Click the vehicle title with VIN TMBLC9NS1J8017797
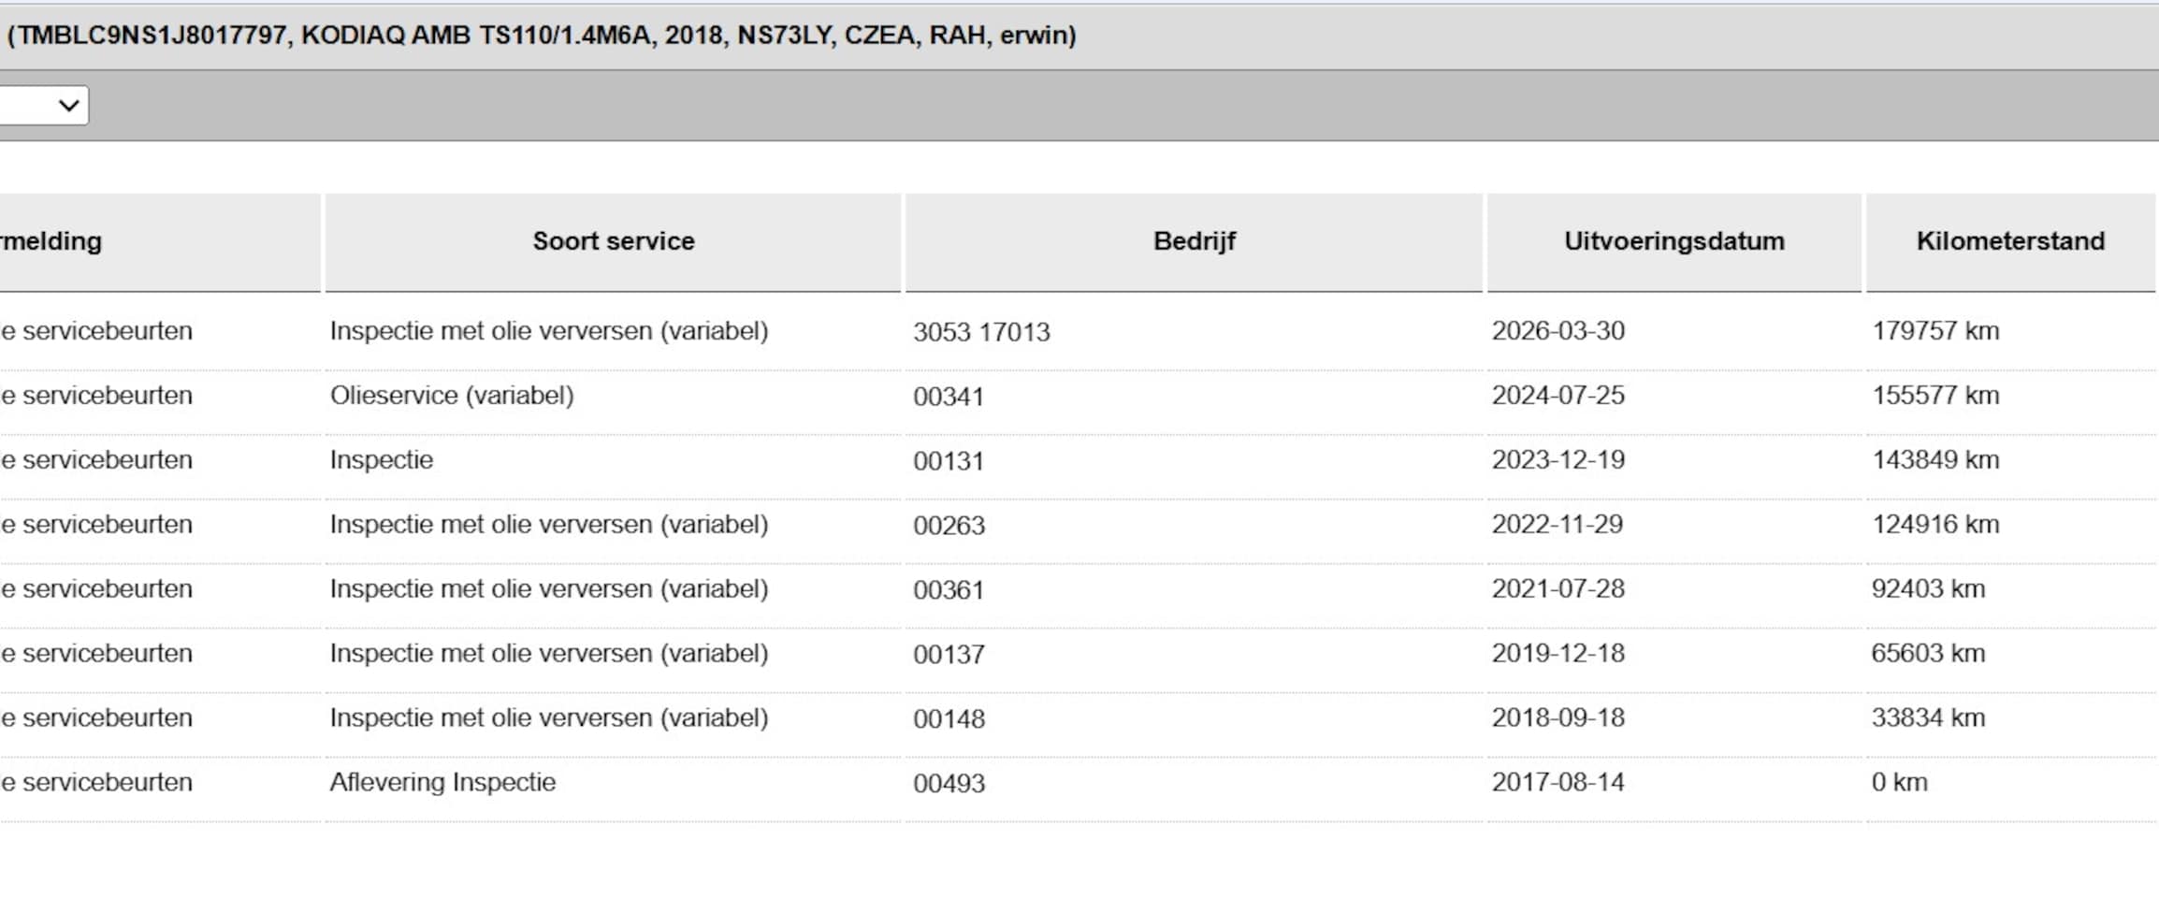 pyautogui.click(x=542, y=36)
